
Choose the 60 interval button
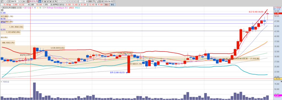click(74, 1)
